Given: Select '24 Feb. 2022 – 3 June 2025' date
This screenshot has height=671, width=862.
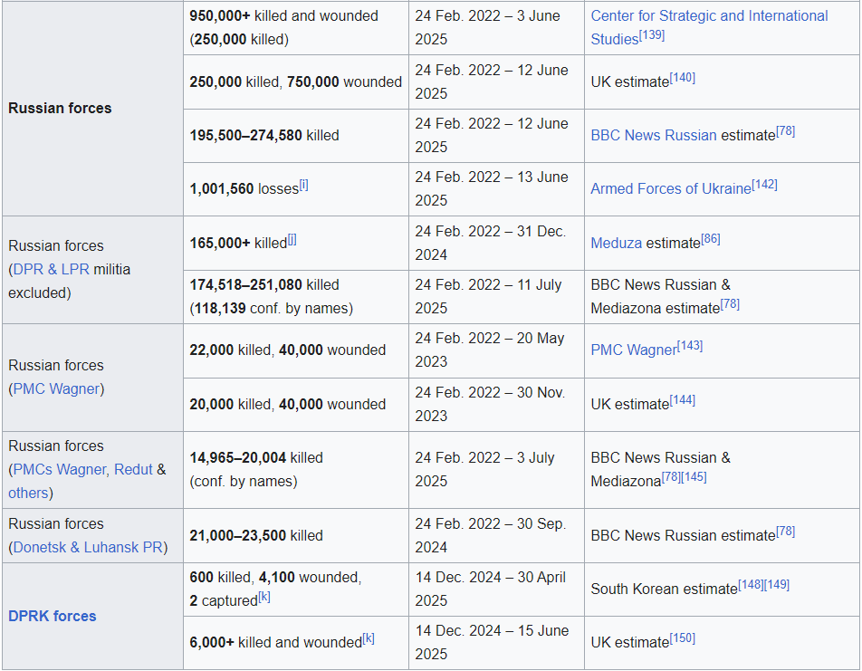Looking at the screenshot, I should pos(487,27).
